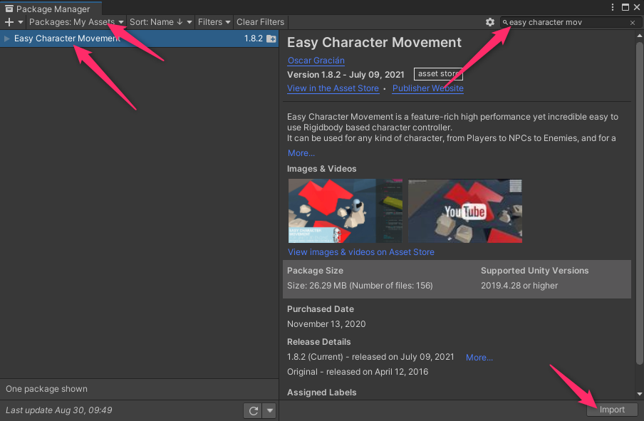Click the plus add package icon

pos(9,22)
